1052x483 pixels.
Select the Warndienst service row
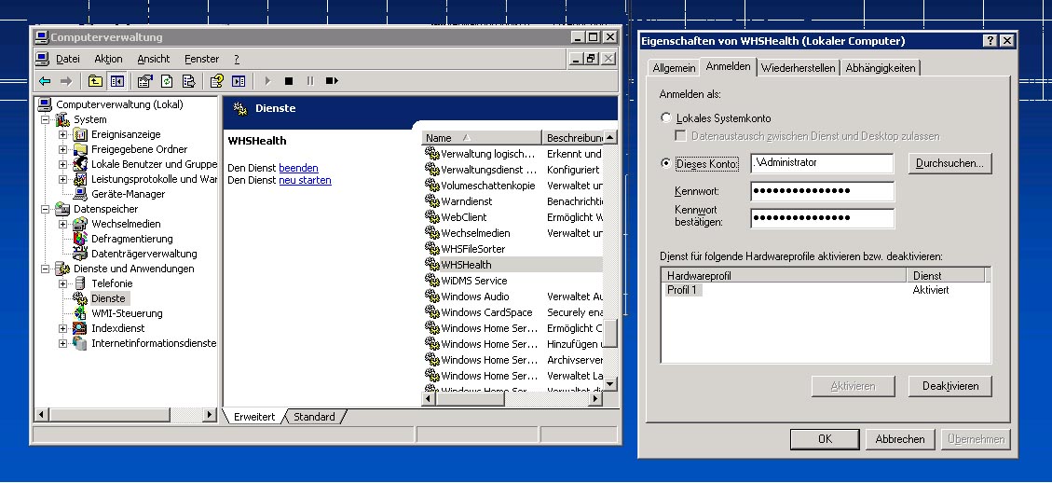(466, 201)
